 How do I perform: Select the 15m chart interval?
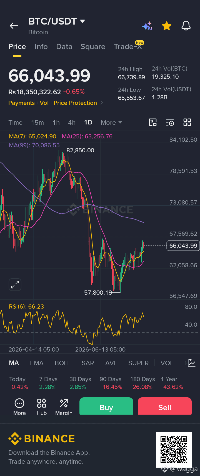click(x=37, y=122)
